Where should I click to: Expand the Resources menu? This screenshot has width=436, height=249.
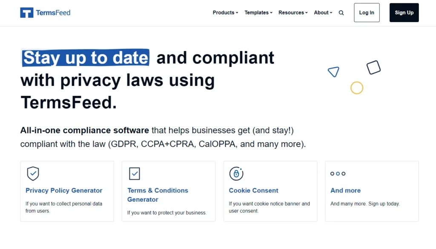point(293,12)
